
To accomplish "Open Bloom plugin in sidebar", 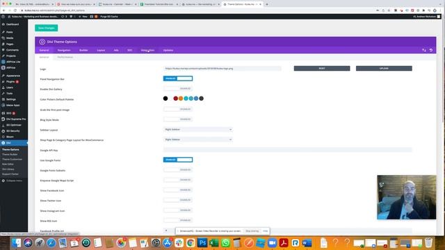I will (x=10, y=137).
